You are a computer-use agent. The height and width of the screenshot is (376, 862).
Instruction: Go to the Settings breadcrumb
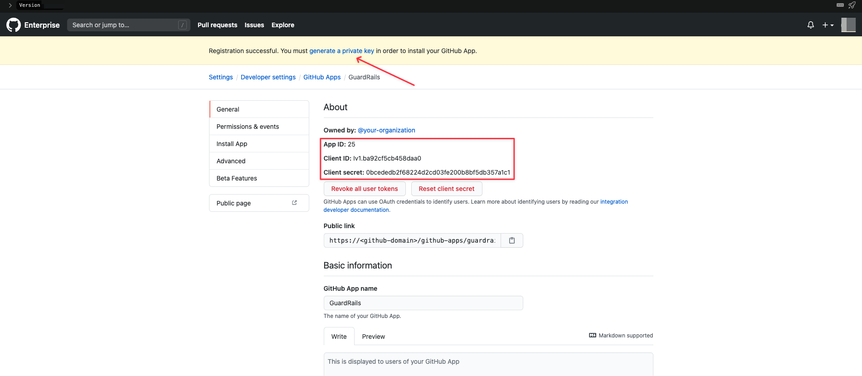click(221, 77)
